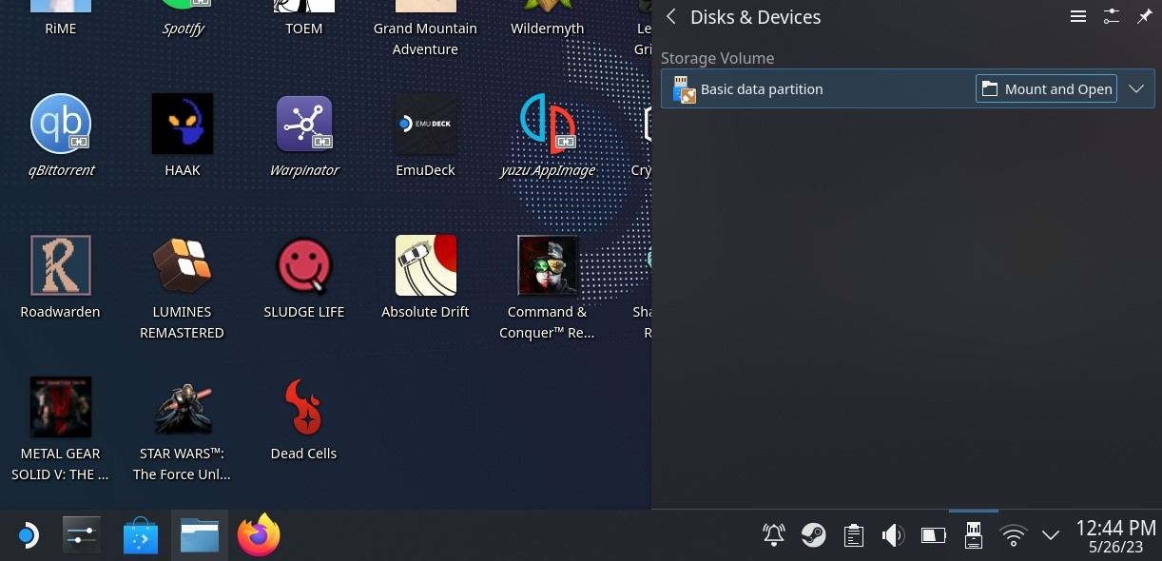The height and width of the screenshot is (561, 1162).
Task: Show hidden system tray icons arrow
Action: tap(1051, 535)
